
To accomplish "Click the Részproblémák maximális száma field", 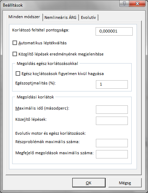I will point(112,143).
